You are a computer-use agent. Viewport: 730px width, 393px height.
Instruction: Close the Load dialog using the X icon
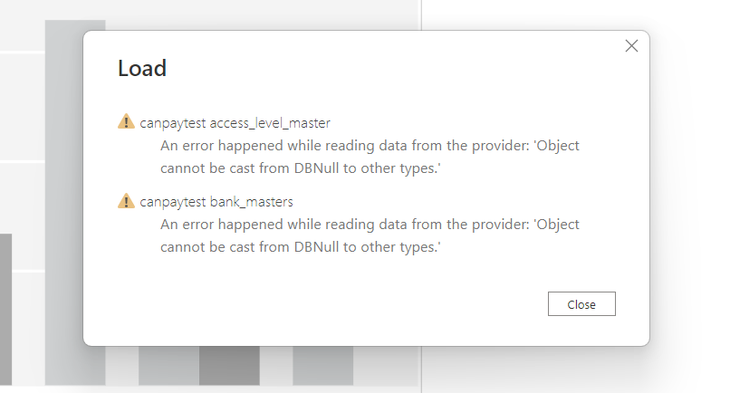(x=631, y=46)
